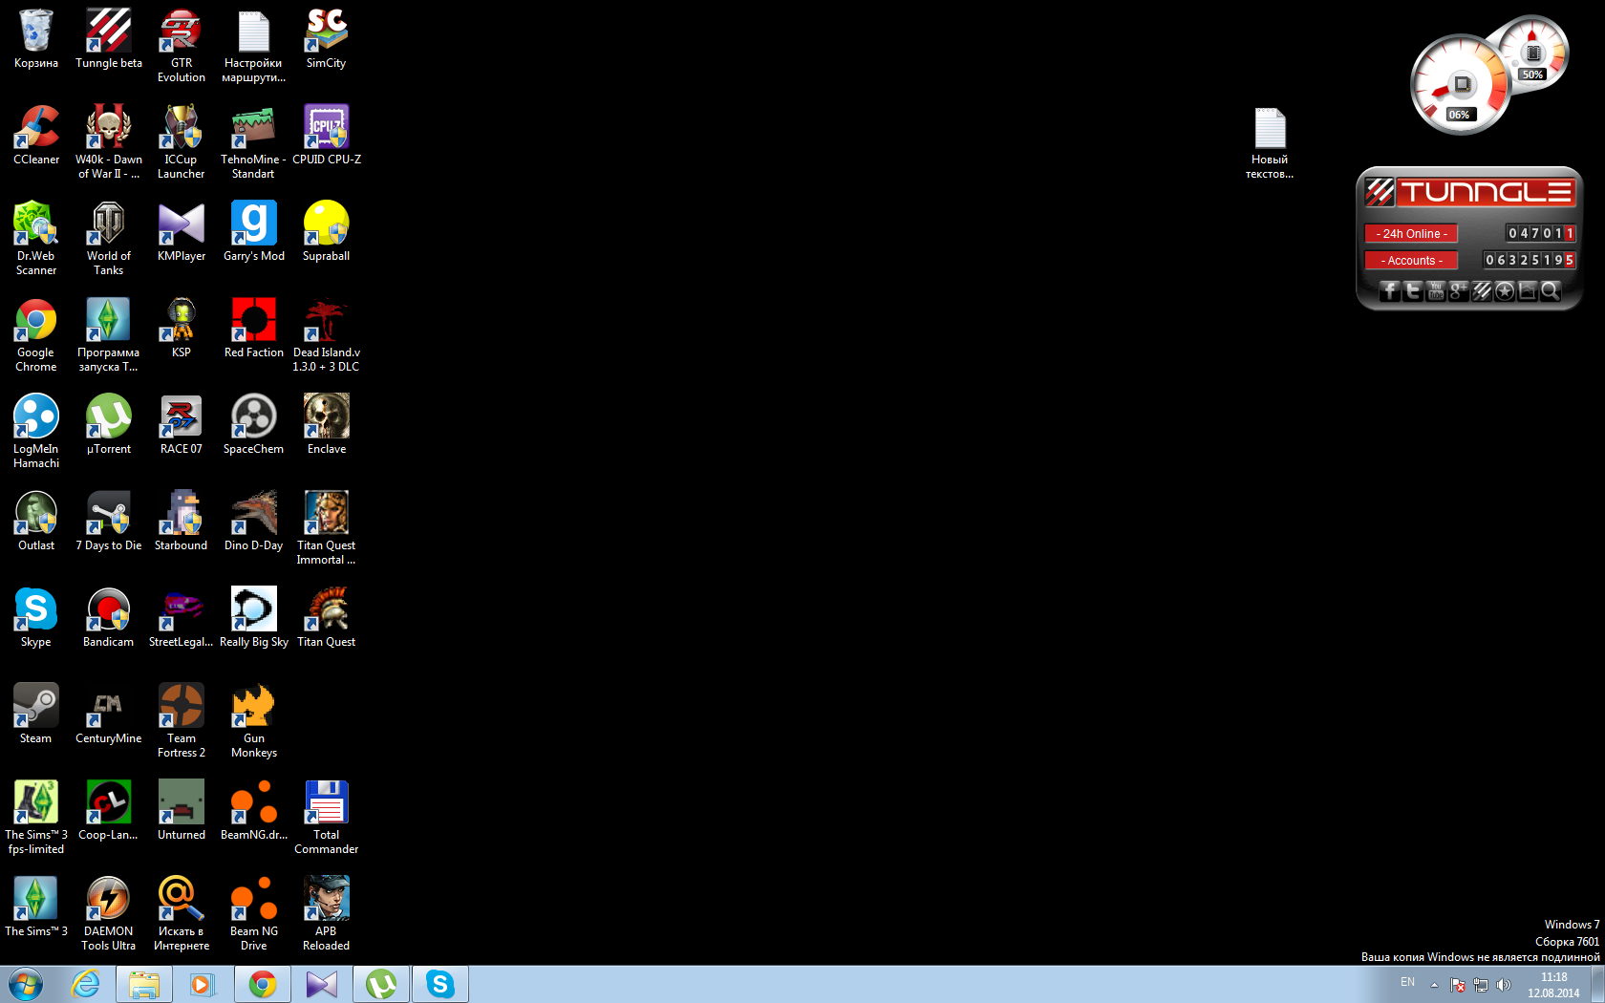This screenshot has width=1605, height=1003.
Task: Open Twitter link in Tunngle gadget
Action: [1413, 290]
